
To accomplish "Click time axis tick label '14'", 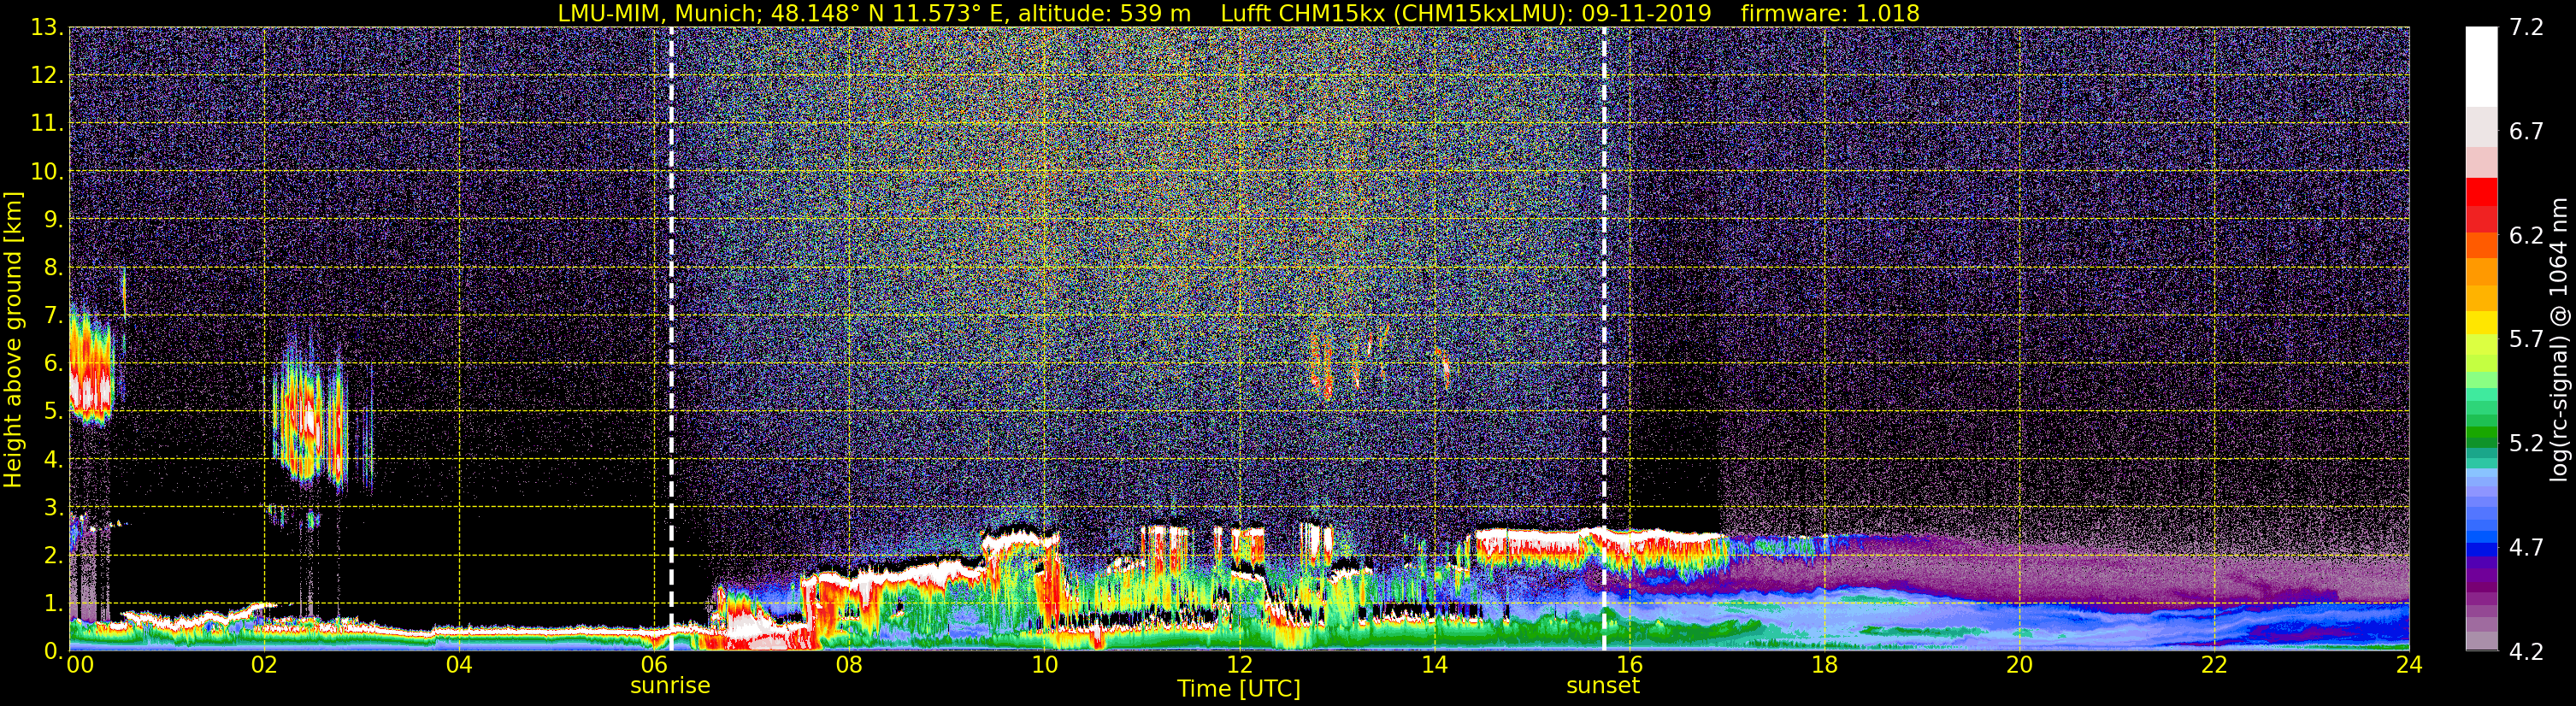I will (1434, 665).
